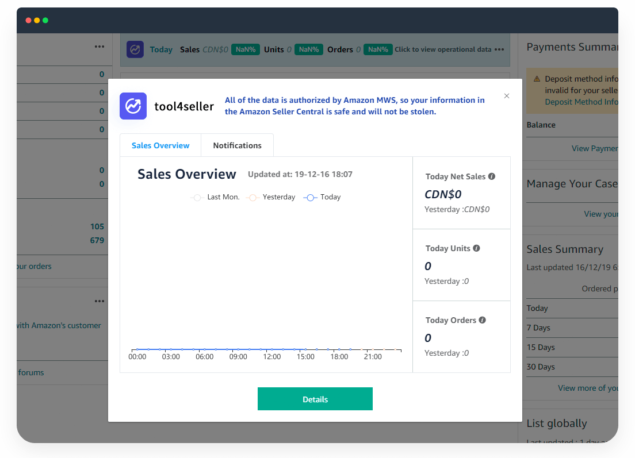Click the 'View your' link under Manage Your Cases
The width and height of the screenshot is (635, 458).
601,214
